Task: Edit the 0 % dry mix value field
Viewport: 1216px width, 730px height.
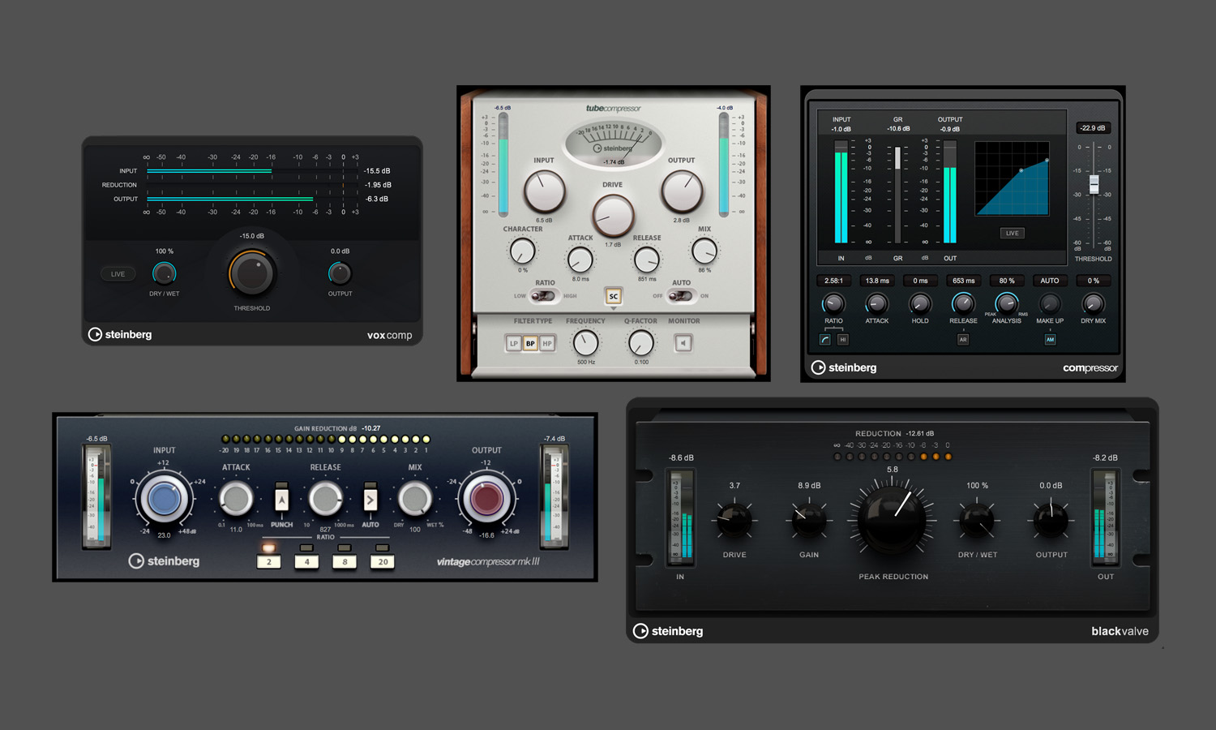Action: 1094,281
